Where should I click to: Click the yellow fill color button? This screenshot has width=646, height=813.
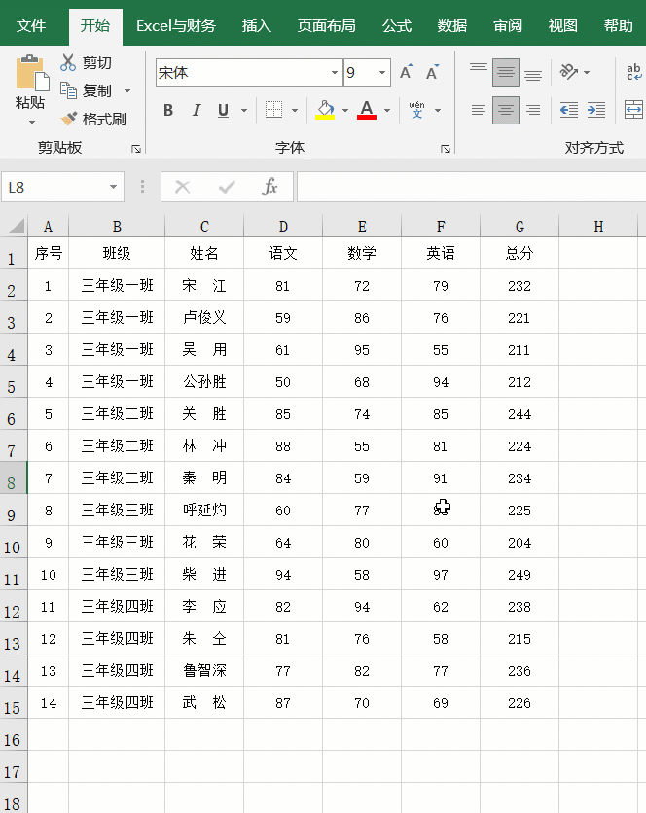pyautogui.click(x=325, y=110)
